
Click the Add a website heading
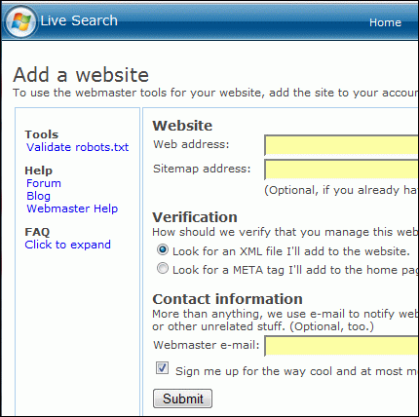[x=81, y=75]
